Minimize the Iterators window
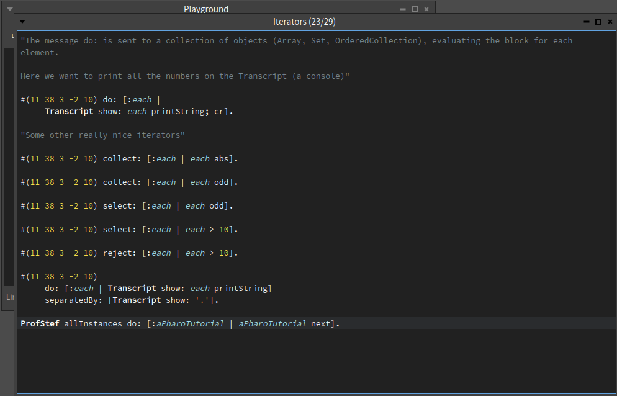The image size is (617, 396). point(587,22)
